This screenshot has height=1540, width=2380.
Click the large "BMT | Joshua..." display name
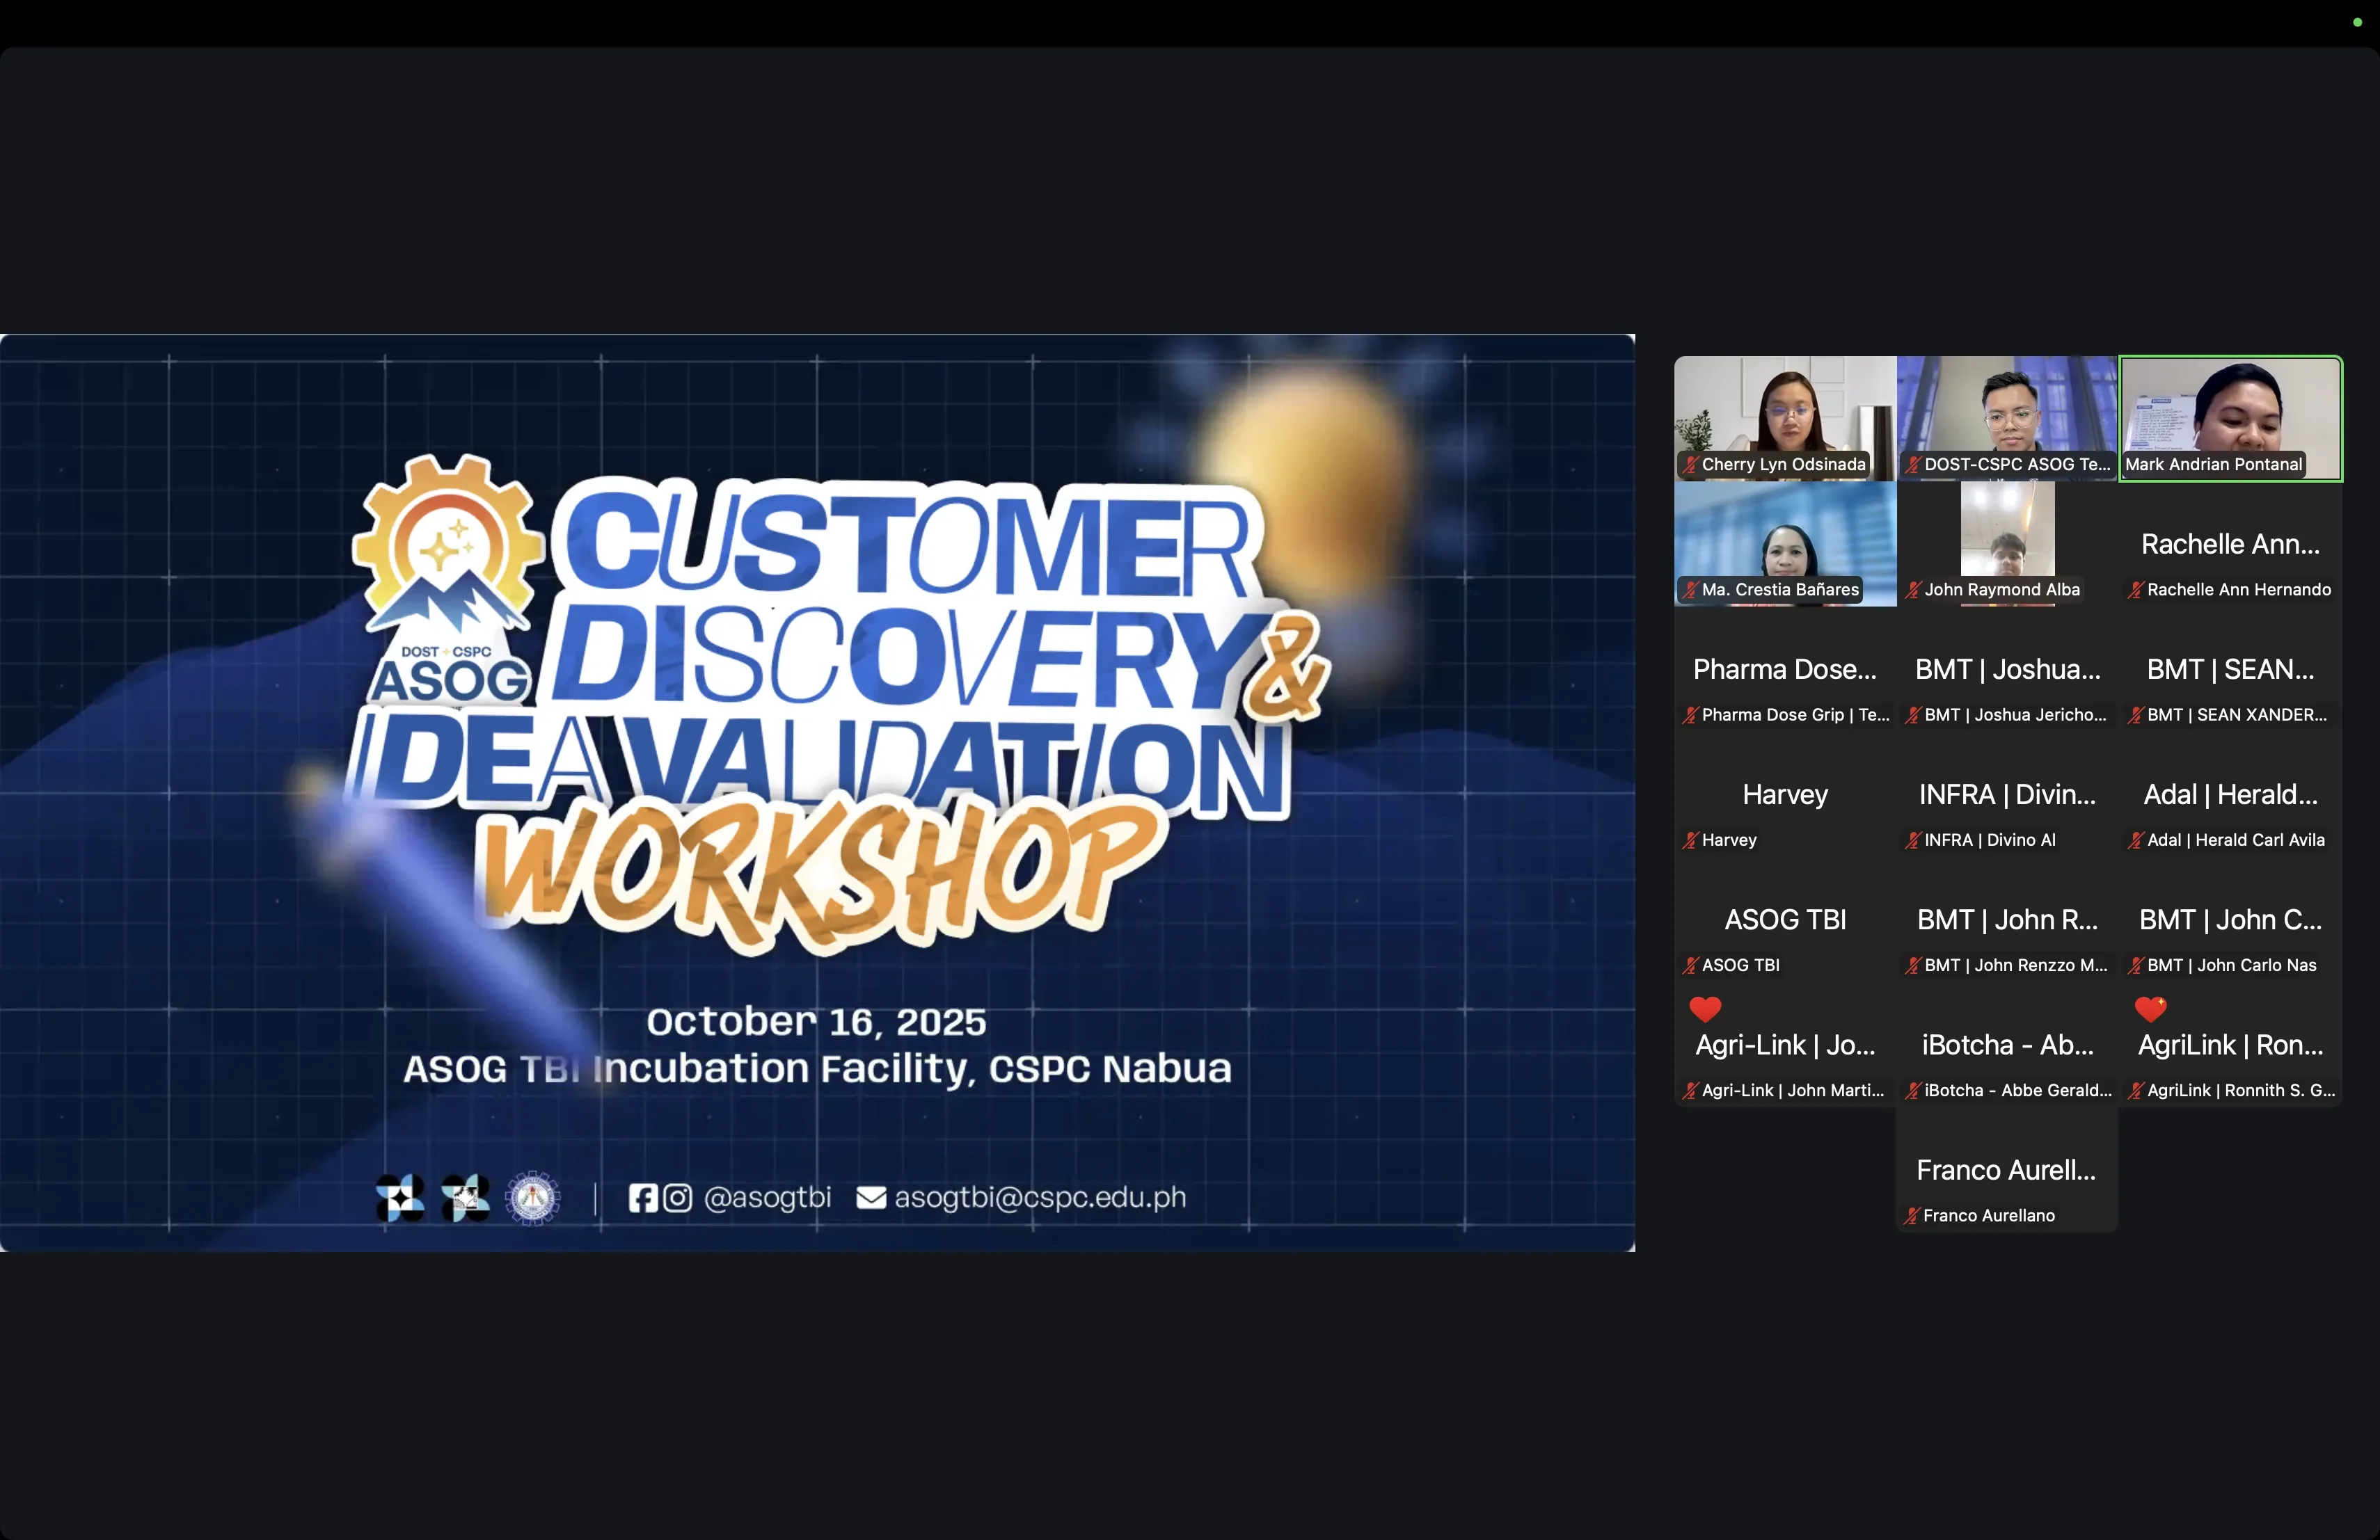[x=2008, y=668]
